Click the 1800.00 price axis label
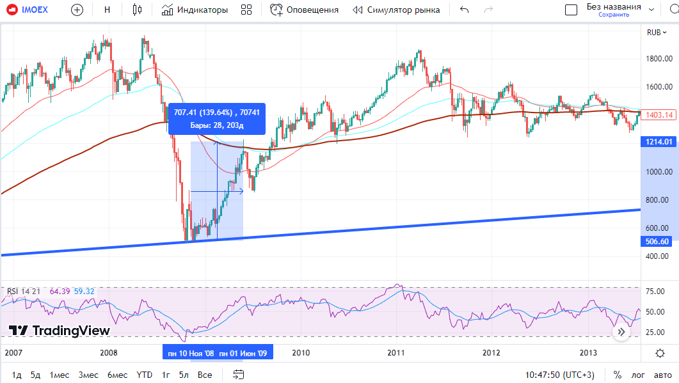679x383 pixels. (659, 59)
